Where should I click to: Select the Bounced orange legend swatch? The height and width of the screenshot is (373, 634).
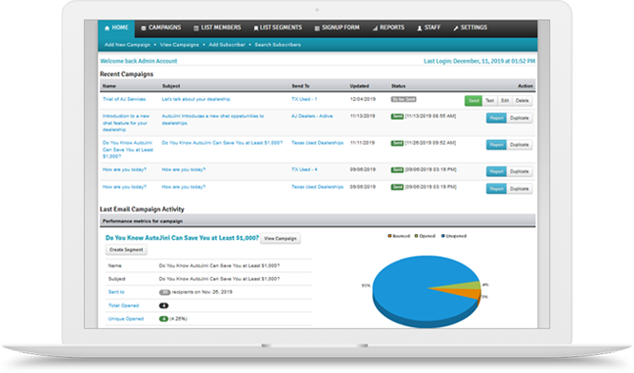point(389,236)
